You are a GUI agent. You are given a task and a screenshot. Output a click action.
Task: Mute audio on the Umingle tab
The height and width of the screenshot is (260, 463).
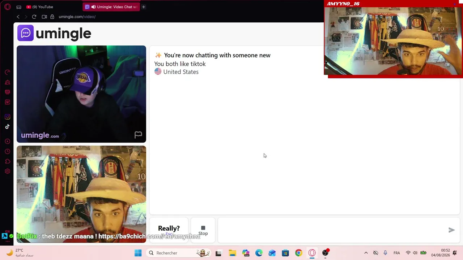tap(93, 7)
